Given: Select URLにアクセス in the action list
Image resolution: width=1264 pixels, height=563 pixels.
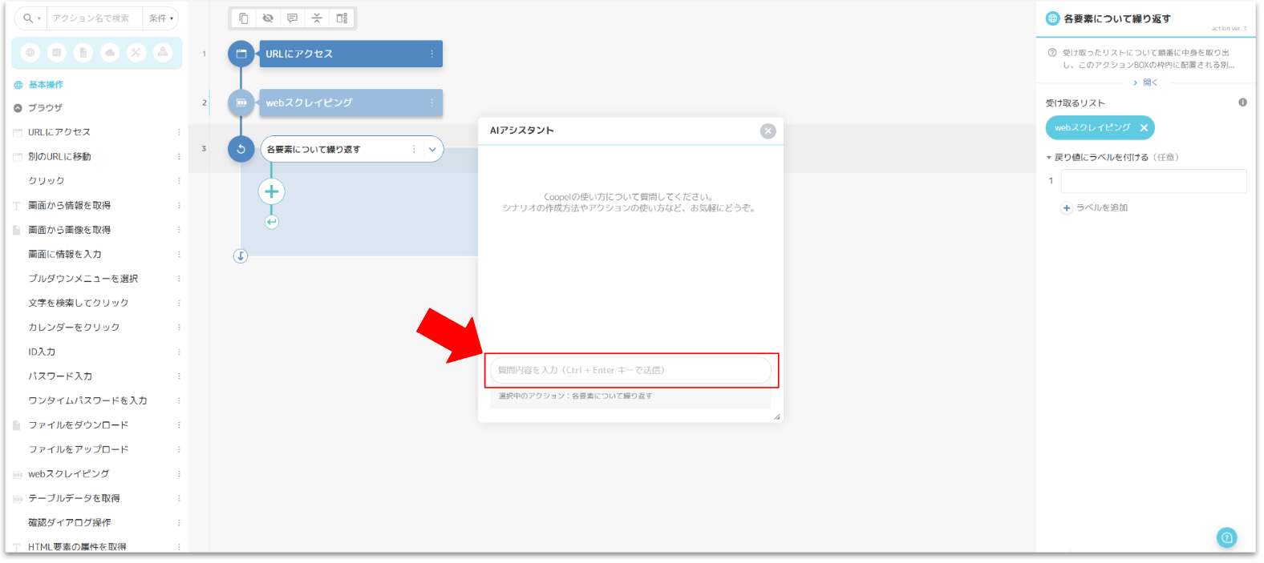Looking at the screenshot, I should point(59,132).
